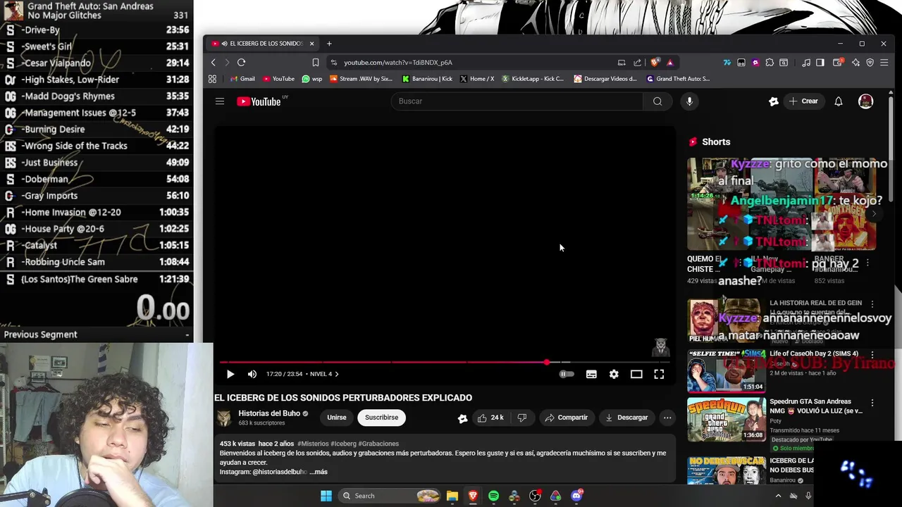Screen dimensions: 902x507
Task: Go back with the browser back arrow
Action: click(214, 63)
